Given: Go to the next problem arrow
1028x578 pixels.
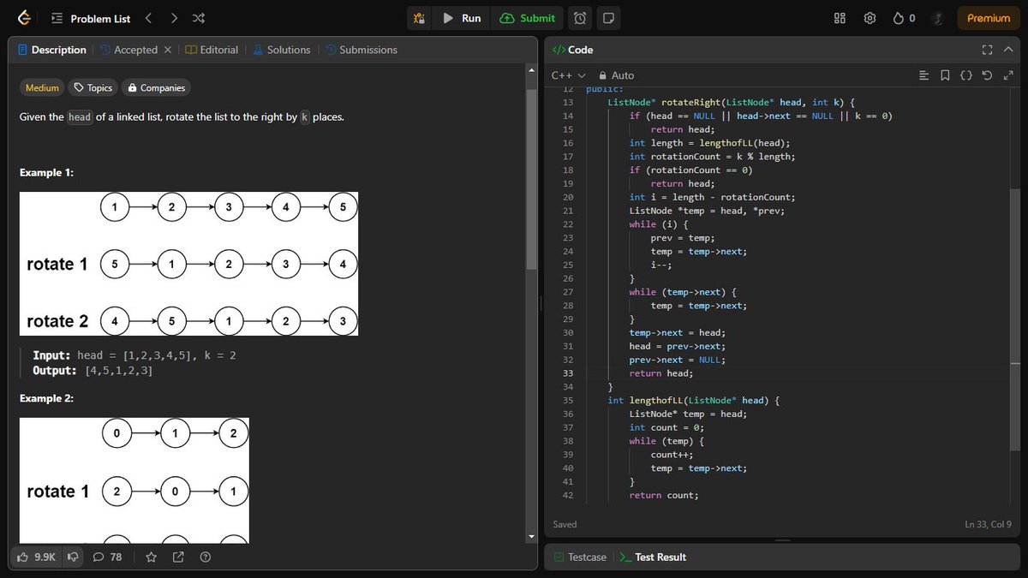Looking at the screenshot, I should (174, 18).
